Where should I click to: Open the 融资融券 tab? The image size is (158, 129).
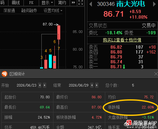[x=29, y=10]
